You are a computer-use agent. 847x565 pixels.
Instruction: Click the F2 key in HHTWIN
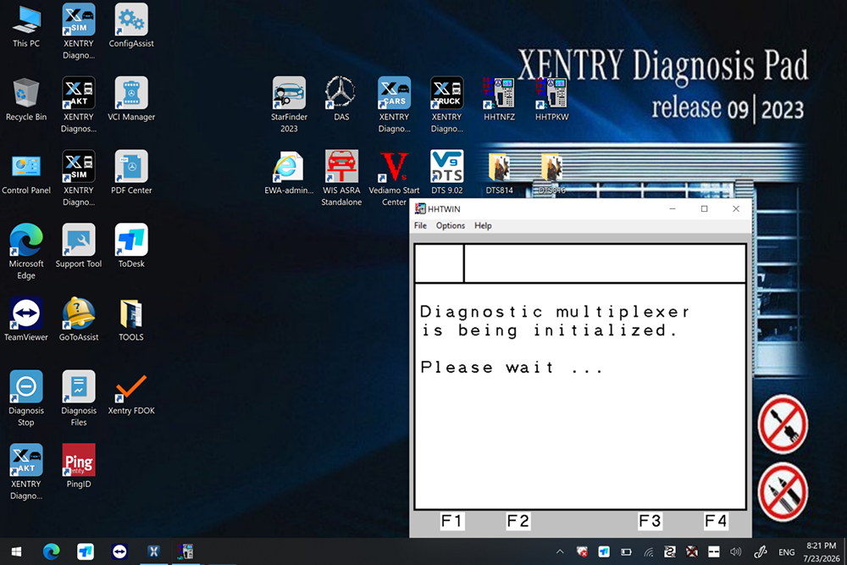518,521
